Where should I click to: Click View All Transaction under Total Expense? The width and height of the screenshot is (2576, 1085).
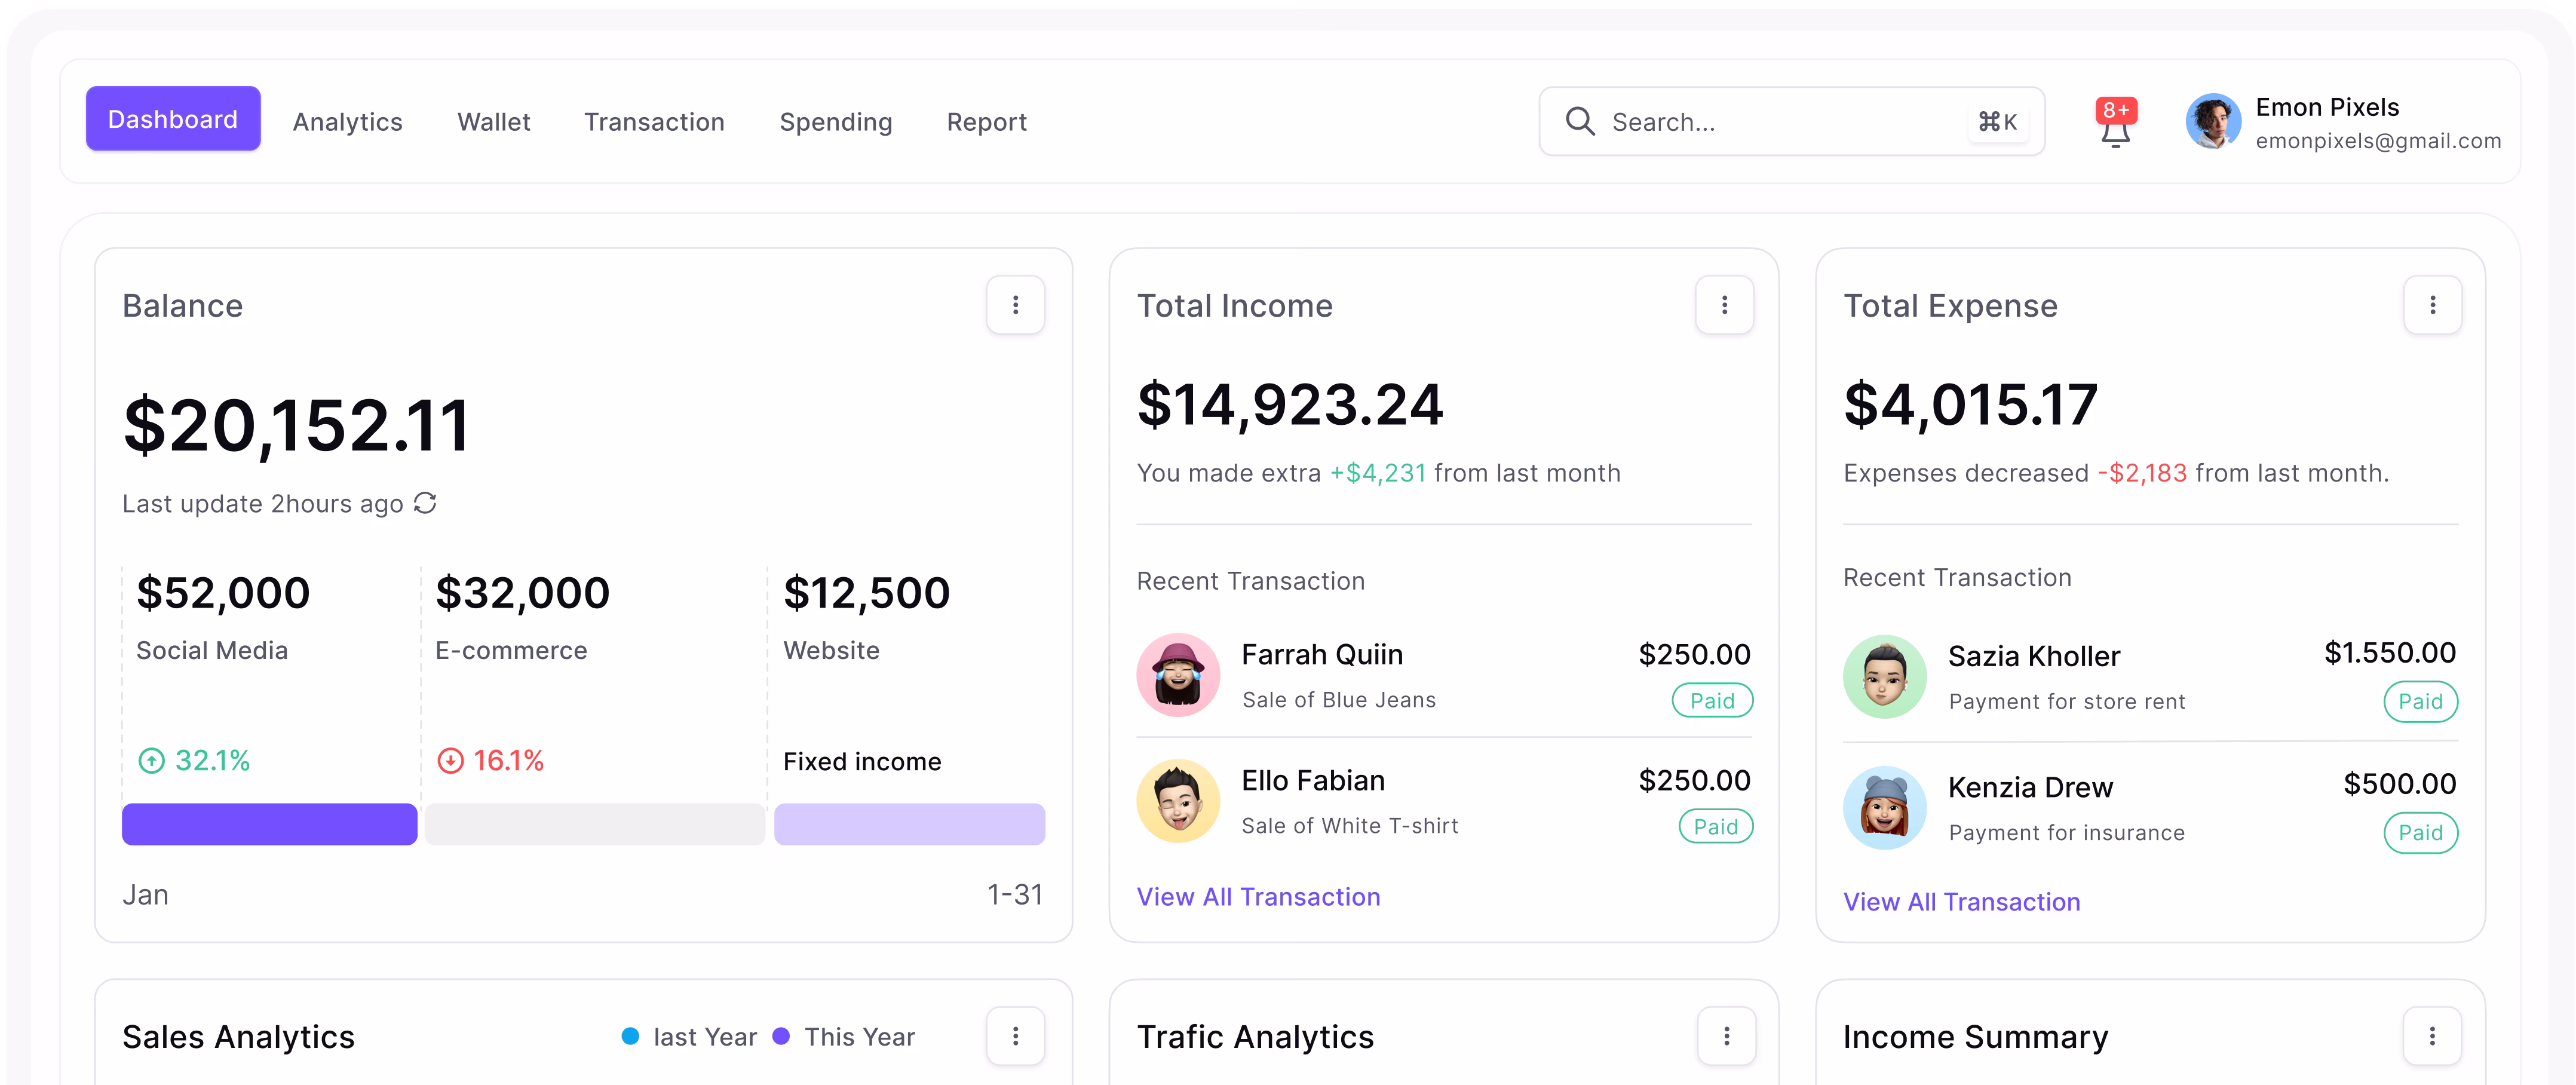pyautogui.click(x=1962, y=901)
